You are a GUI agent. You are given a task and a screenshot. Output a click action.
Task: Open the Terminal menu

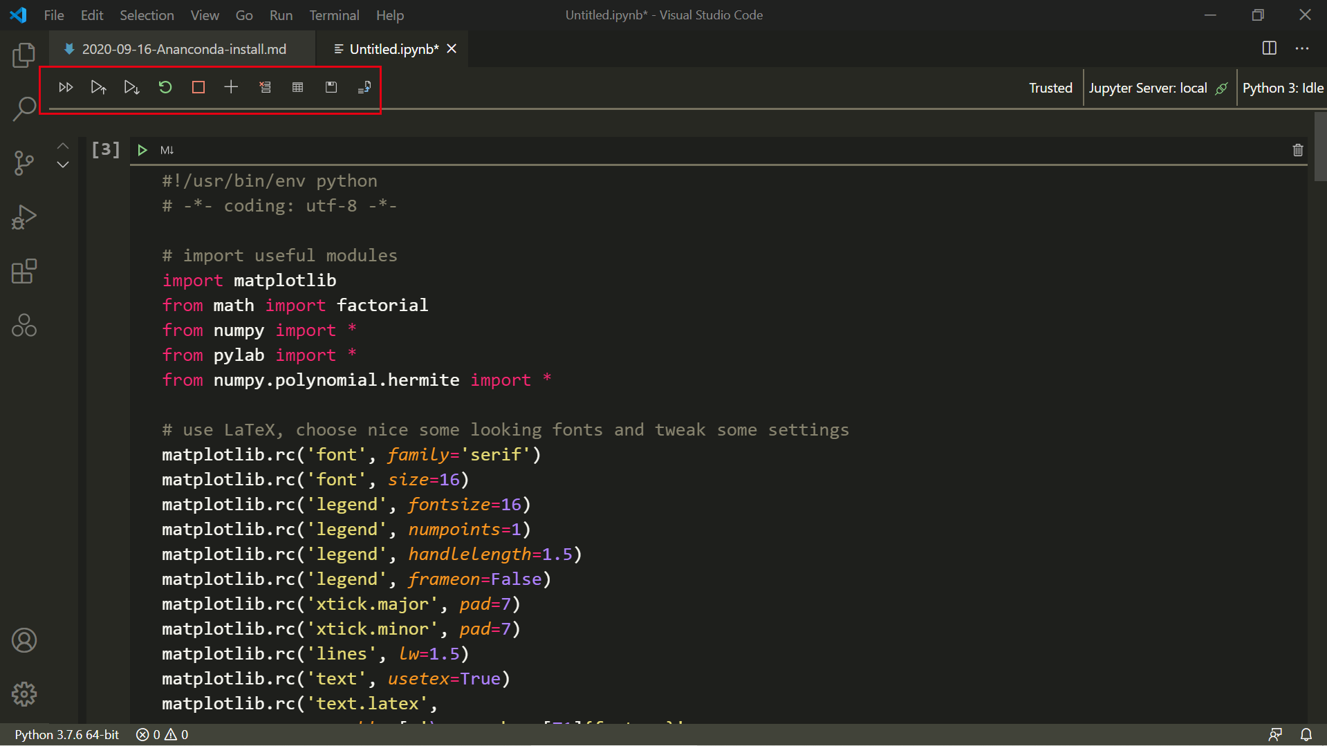334,15
